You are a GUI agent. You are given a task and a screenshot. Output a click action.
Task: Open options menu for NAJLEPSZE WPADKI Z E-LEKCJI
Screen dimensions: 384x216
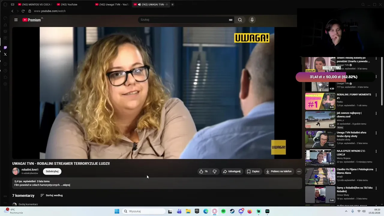coord(376,151)
